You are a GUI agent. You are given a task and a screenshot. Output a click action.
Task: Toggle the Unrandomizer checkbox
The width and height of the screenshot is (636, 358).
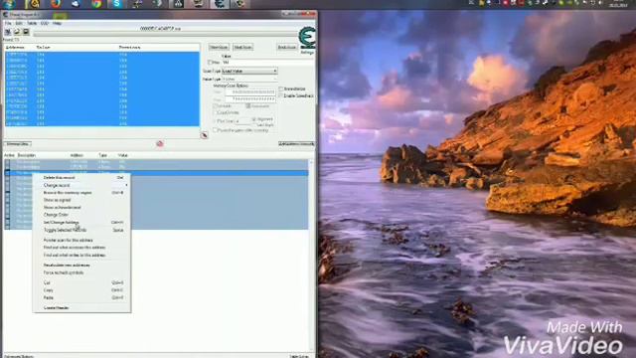(x=280, y=89)
